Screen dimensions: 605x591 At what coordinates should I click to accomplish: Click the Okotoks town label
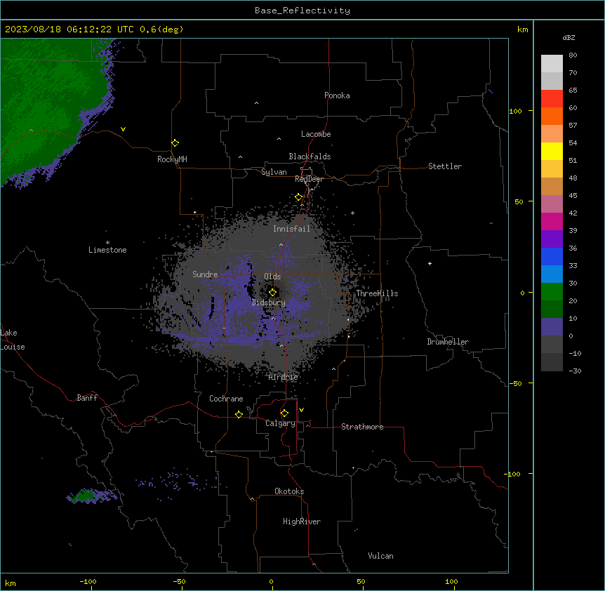point(289,491)
